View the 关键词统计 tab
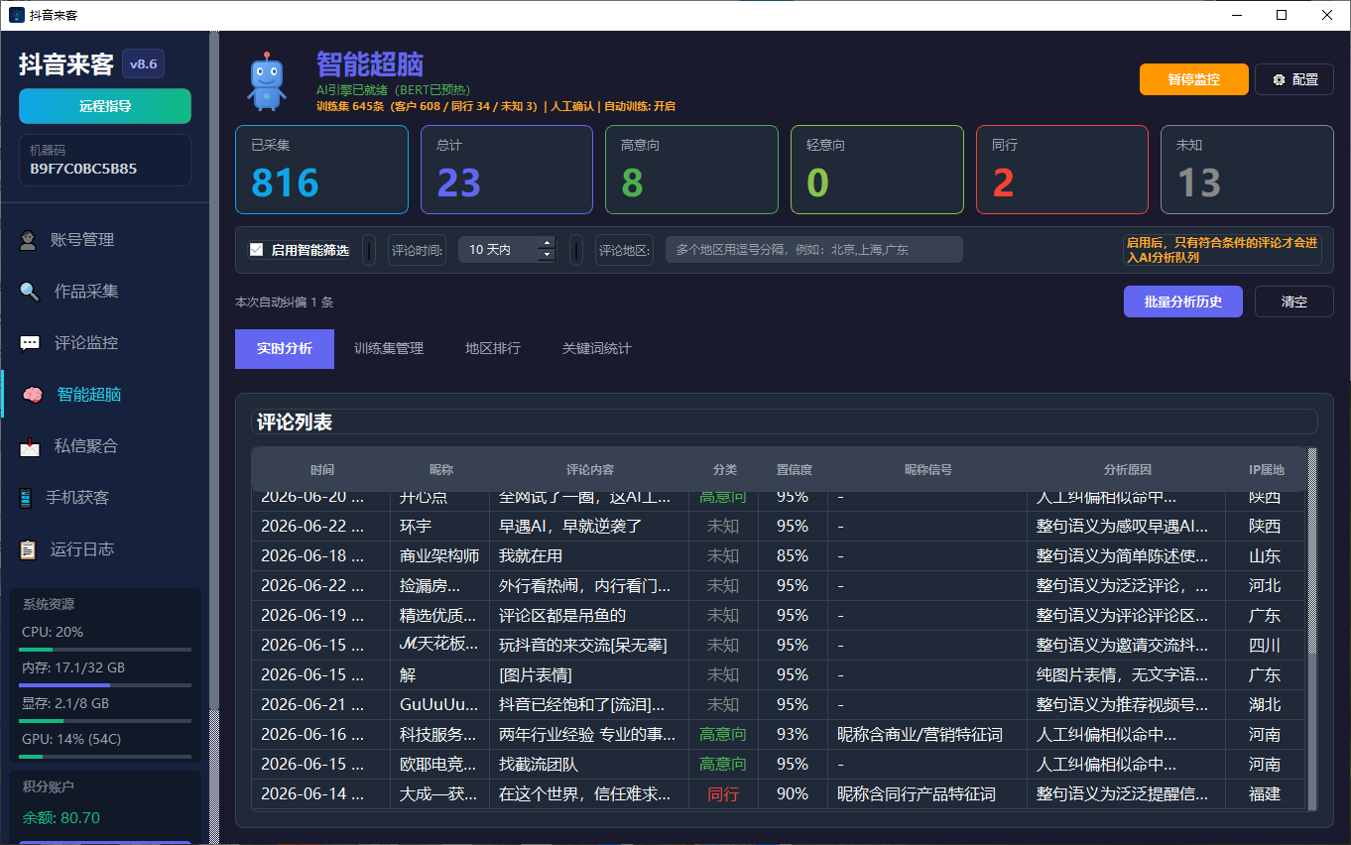This screenshot has height=845, width=1351. click(596, 349)
